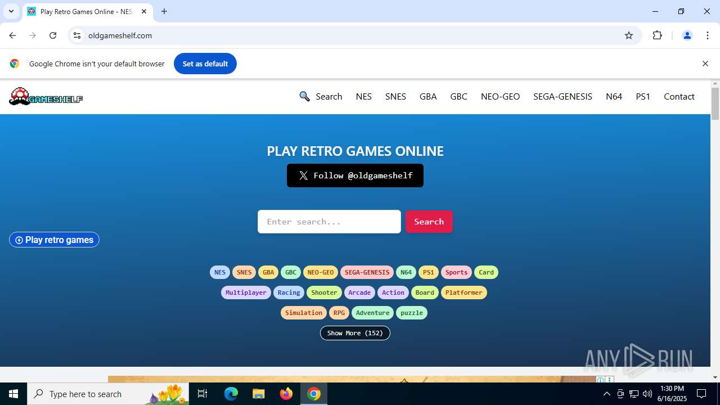Open File Explorer from the taskbar
720x405 pixels.
click(258, 394)
